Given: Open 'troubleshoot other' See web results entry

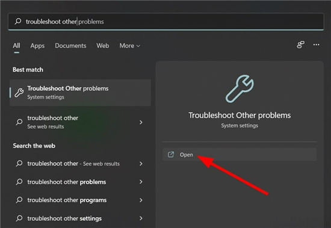Looking at the screenshot, I should pos(80,122).
